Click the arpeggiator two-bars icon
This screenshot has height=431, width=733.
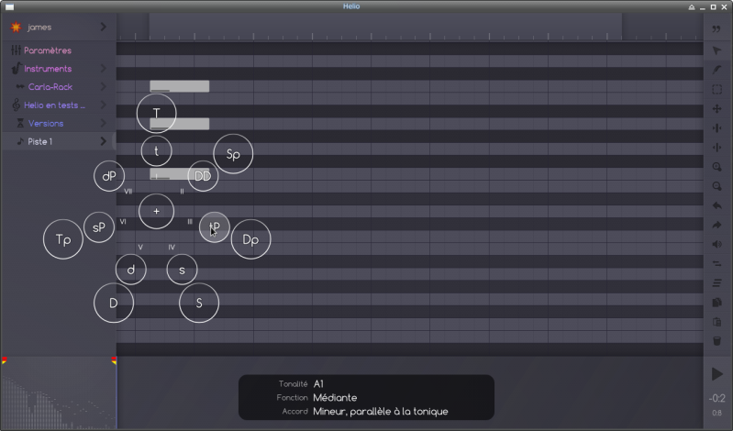(x=716, y=264)
